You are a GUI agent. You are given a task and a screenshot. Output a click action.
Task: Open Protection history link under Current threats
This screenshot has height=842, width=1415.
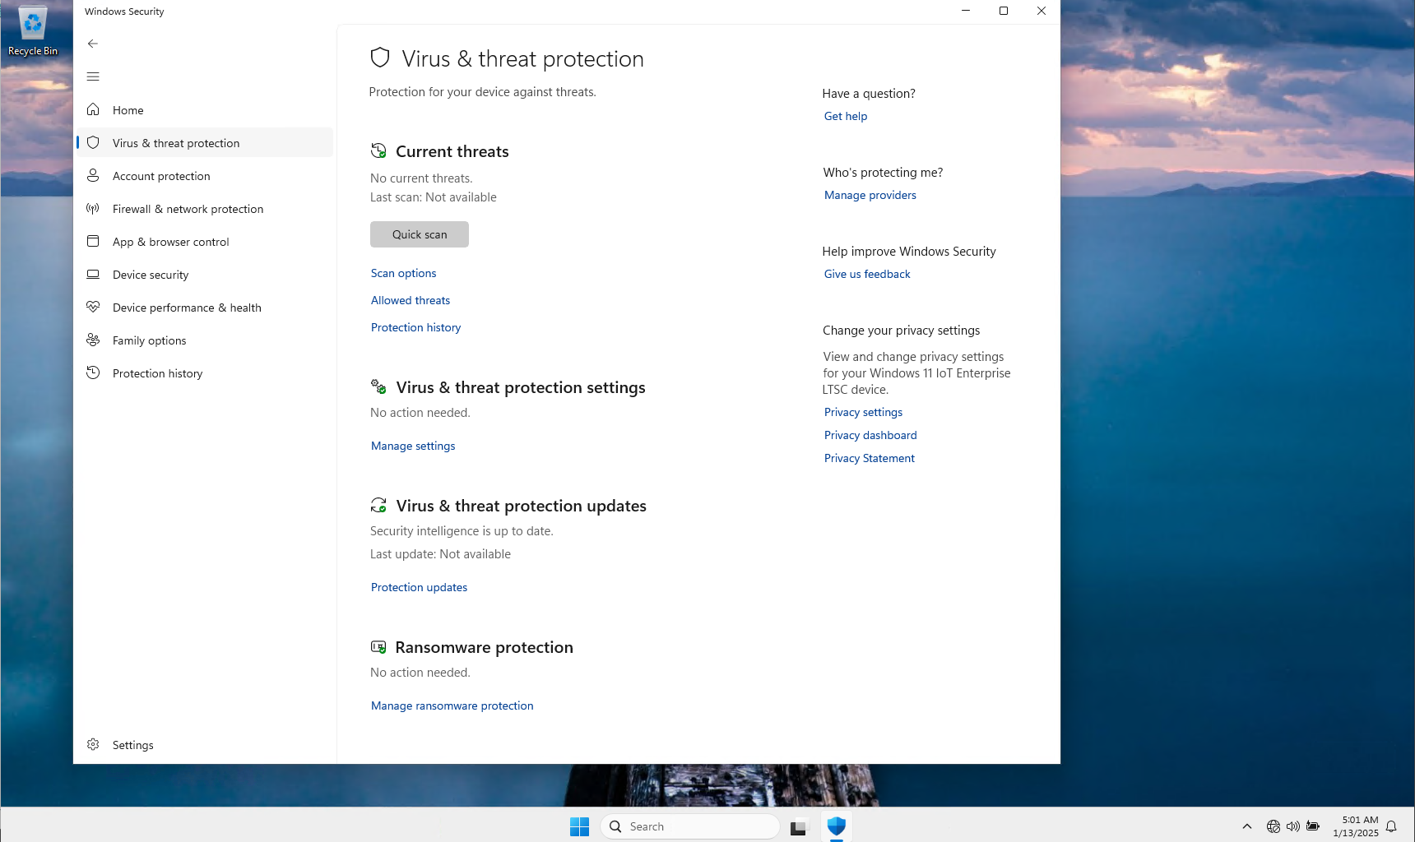pyautogui.click(x=415, y=327)
